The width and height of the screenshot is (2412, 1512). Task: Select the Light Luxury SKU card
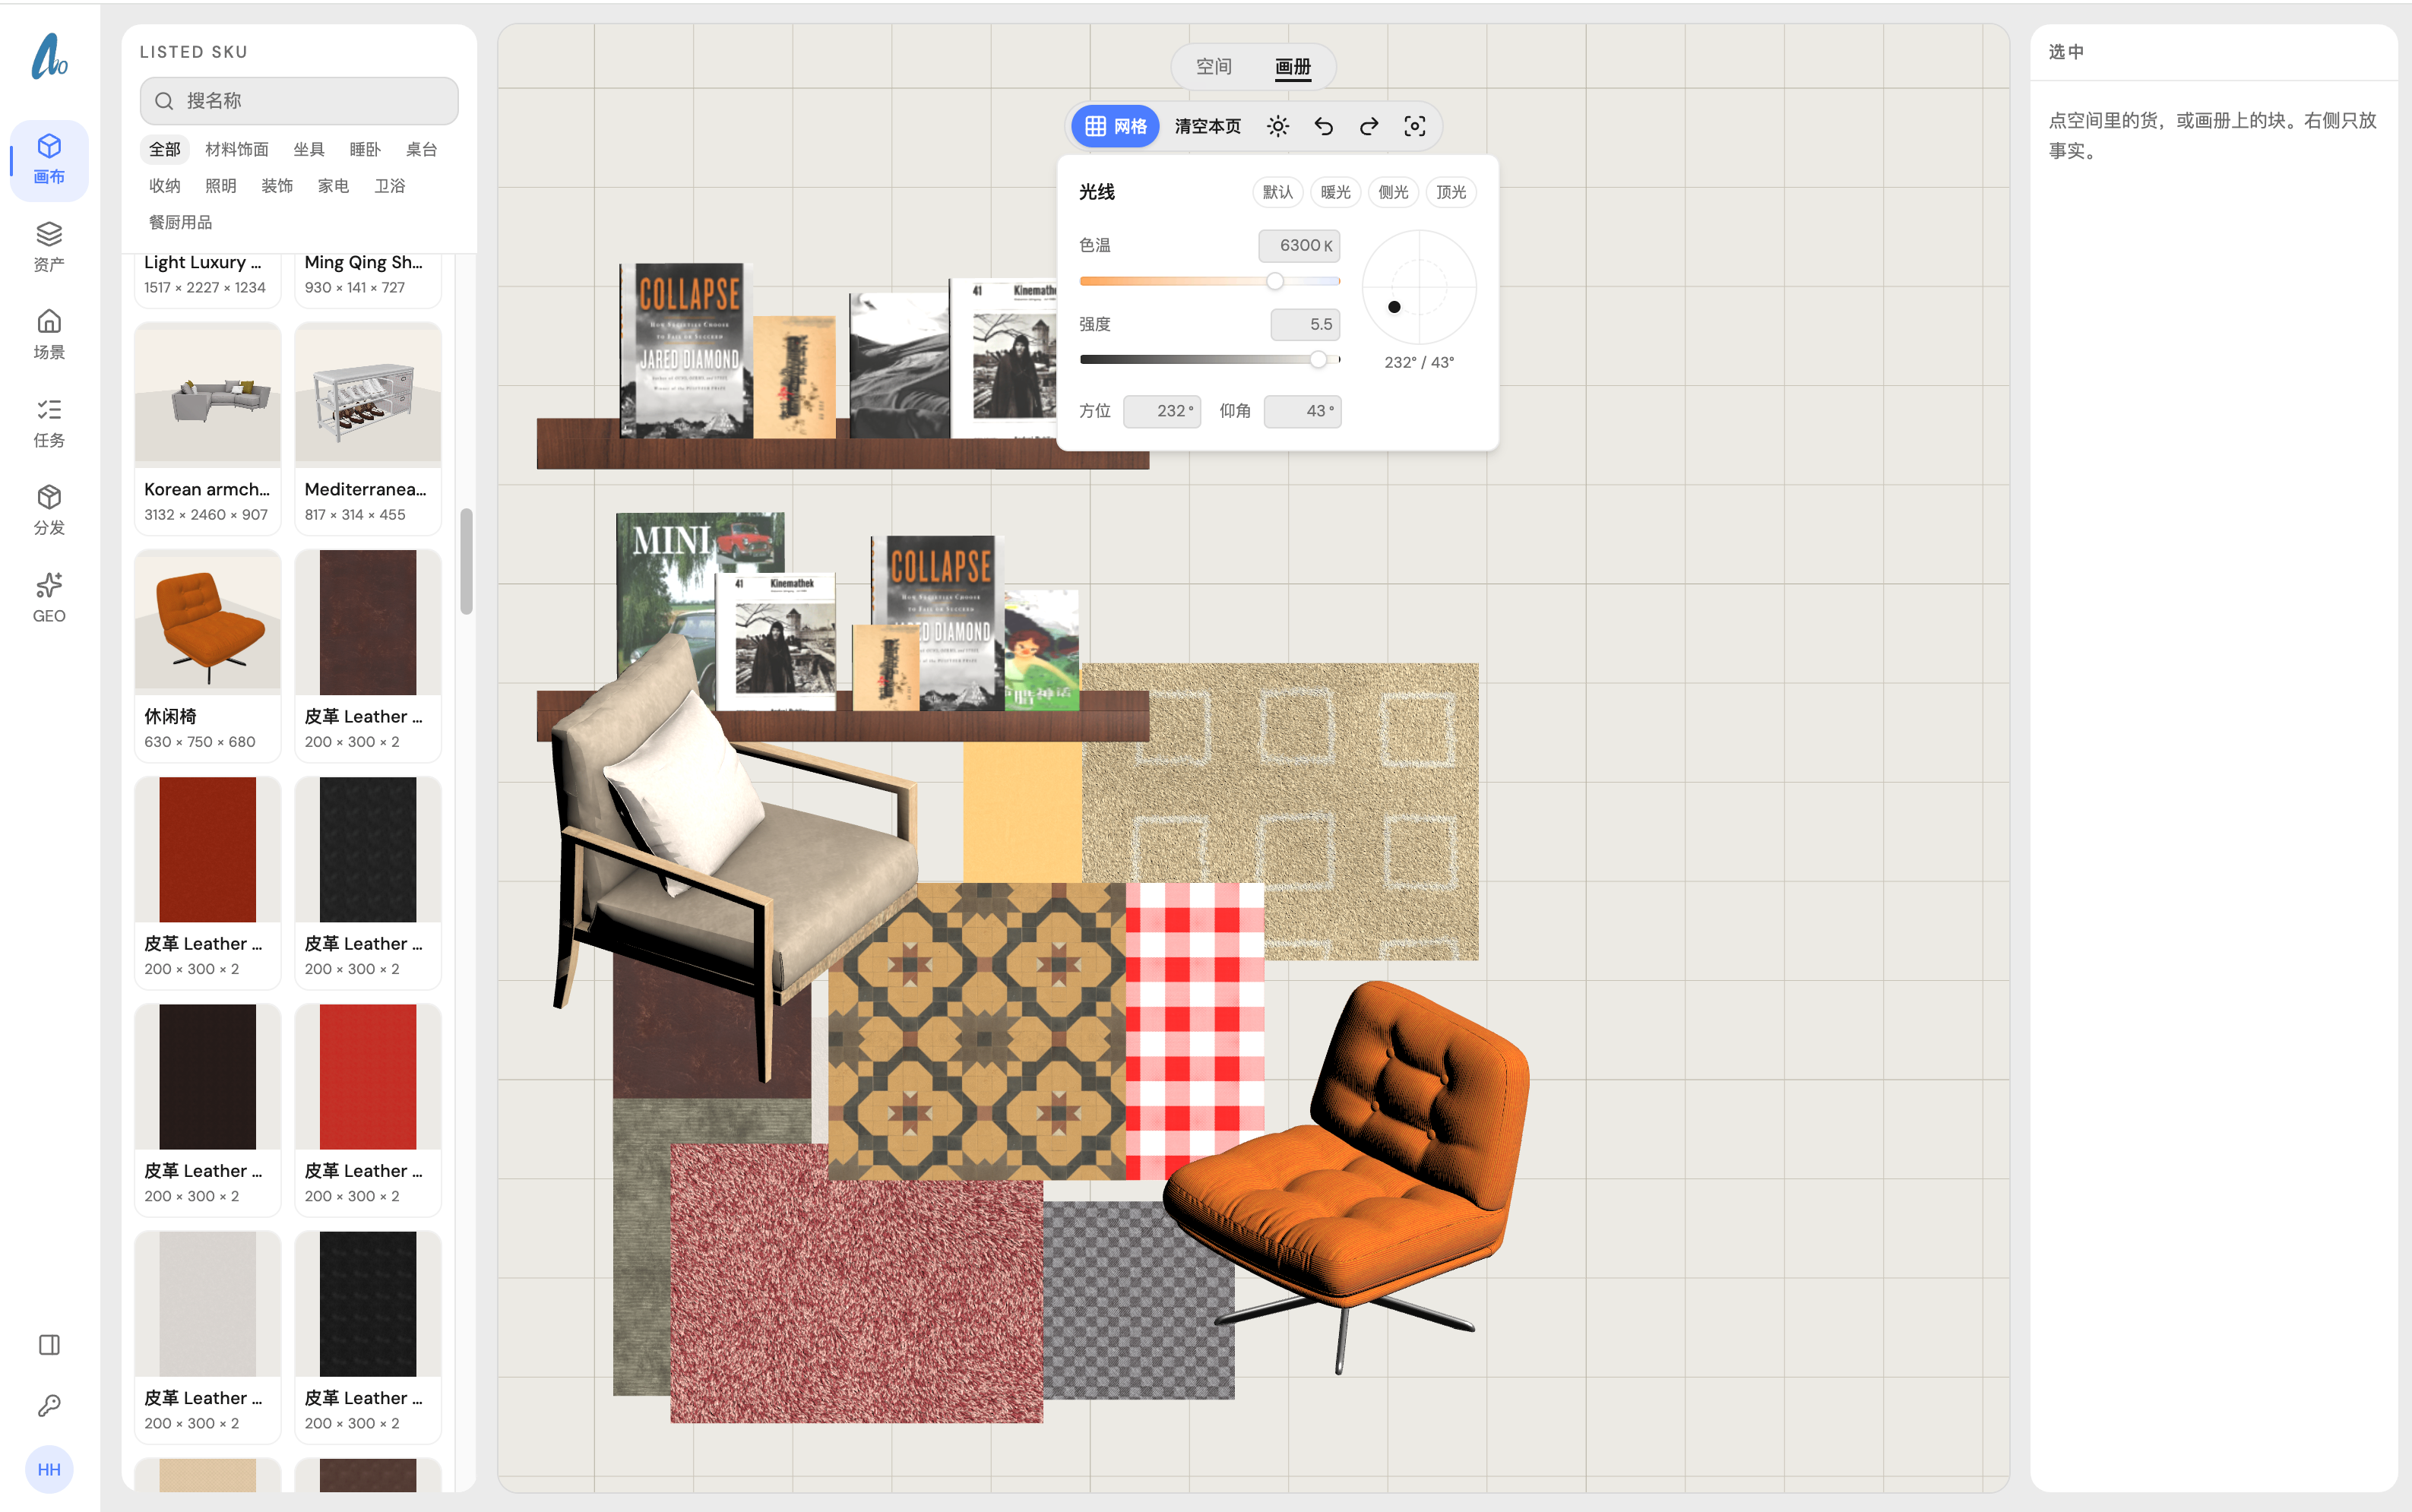click(x=208, y=280)
